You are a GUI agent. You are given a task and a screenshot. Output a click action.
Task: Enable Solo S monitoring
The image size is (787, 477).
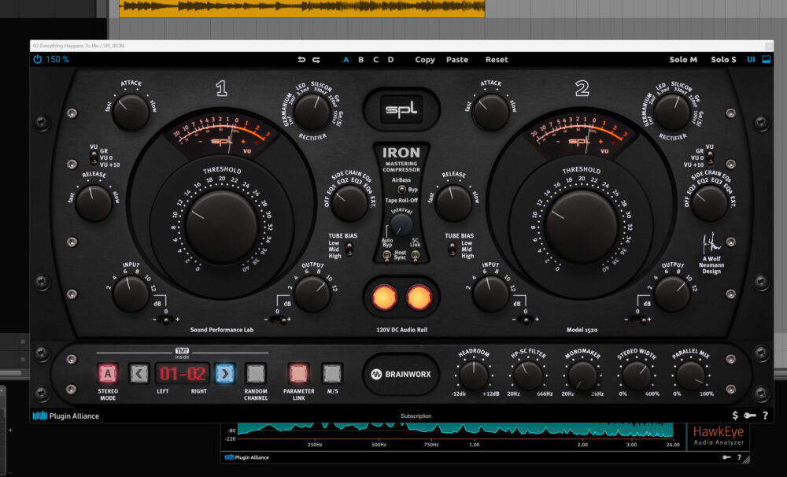[723, 60]
